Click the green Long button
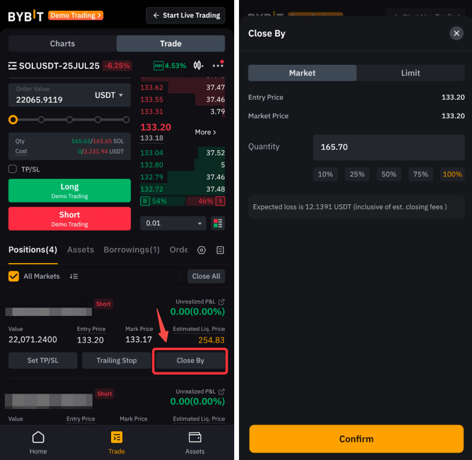Image resolution: width=472 pixels, height=460 pixels. [x=70, y=190]
